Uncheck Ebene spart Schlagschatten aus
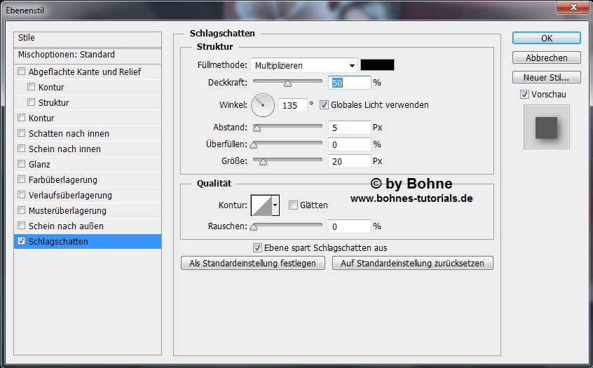Screen dimensions: 593x368 tap(258, 247)
